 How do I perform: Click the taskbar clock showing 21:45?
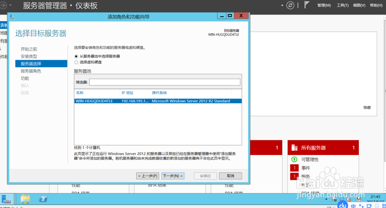pos(376,197)
